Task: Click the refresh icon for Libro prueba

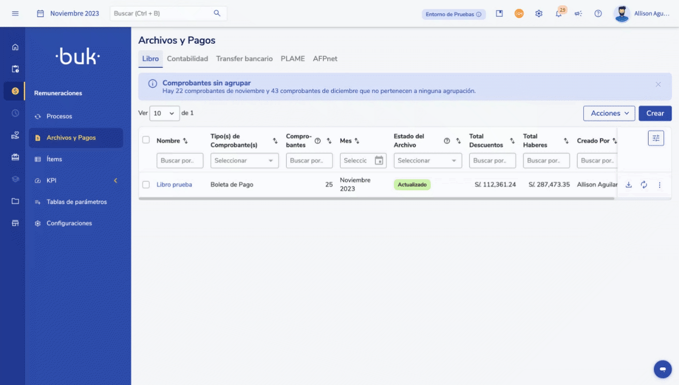Action: coord(644,185)
